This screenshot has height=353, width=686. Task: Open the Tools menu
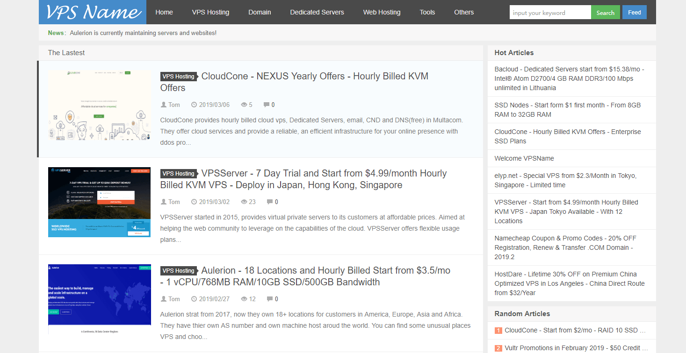[x=427, y=12]
